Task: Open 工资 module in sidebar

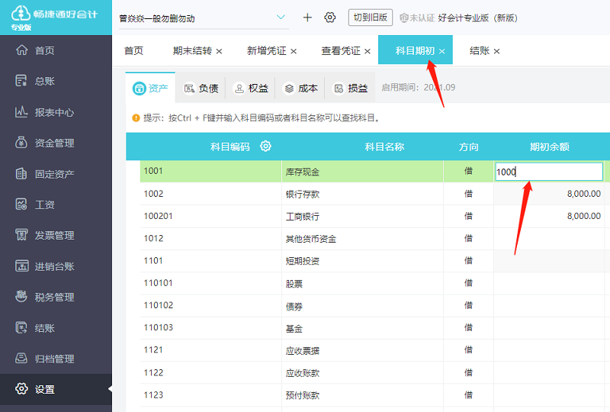Action: click(56, 204)
